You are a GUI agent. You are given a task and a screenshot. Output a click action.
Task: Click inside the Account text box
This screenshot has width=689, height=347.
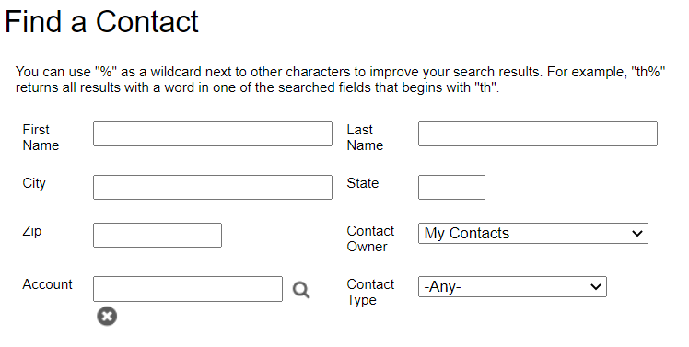pos(188,289)
